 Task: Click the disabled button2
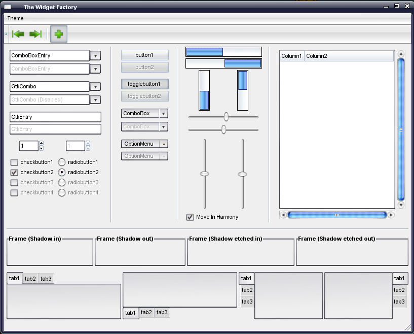(145, 67)
